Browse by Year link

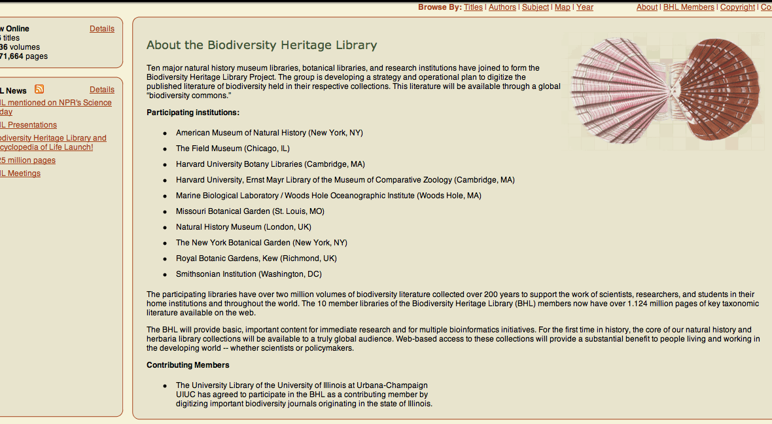point(585,7)
